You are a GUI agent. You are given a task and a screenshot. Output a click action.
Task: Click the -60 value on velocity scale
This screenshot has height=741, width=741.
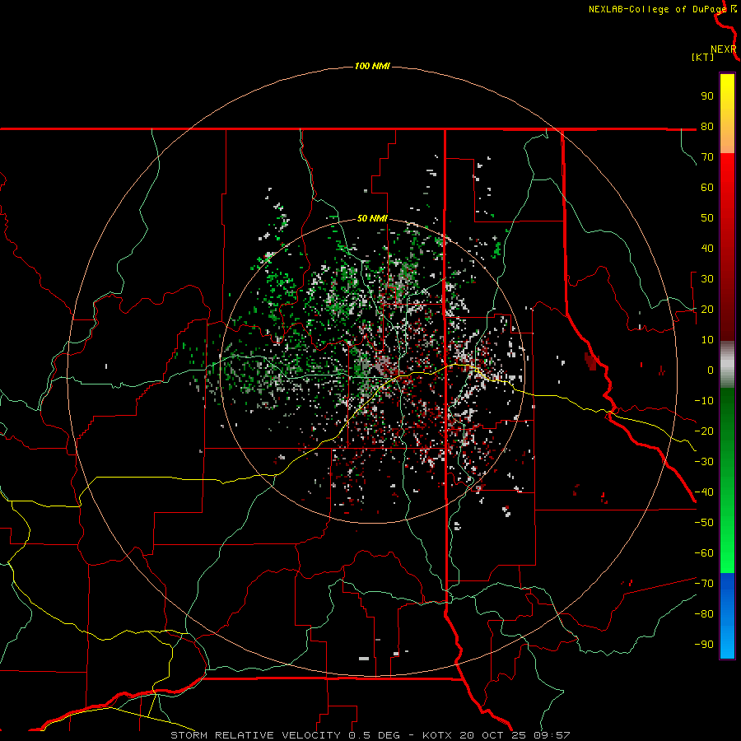coord(704,553)
